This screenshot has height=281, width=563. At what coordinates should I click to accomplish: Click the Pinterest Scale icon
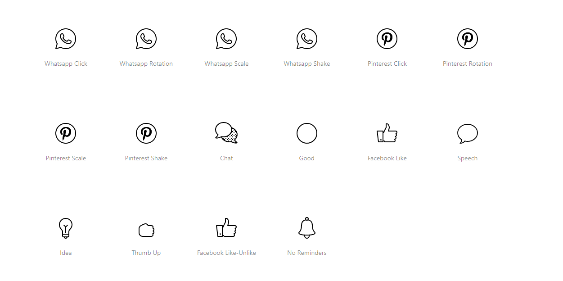66,133
